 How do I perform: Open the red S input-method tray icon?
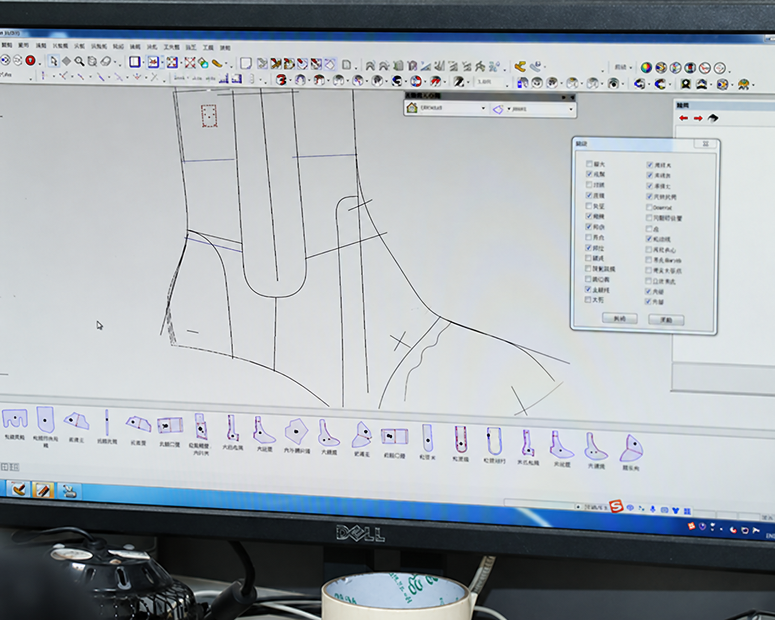(616, 506)
